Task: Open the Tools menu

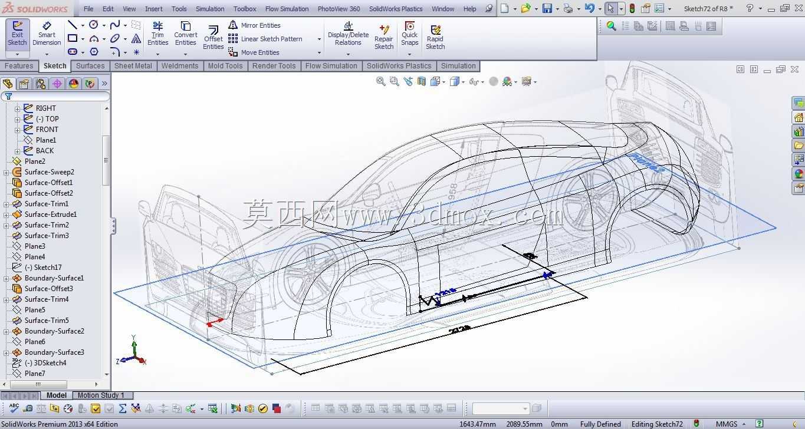Action: (179, 9)
